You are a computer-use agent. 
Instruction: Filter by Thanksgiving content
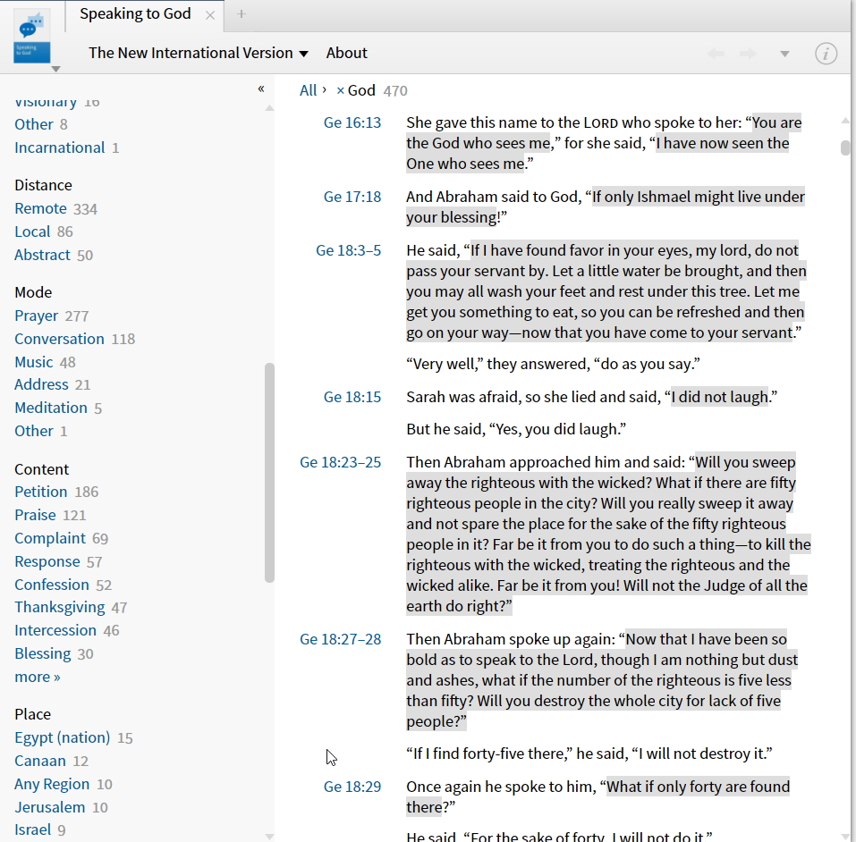point(60,607)
